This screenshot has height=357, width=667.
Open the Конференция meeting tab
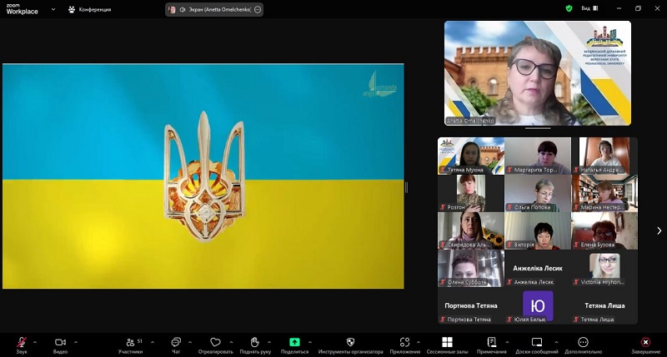point(90,9)
